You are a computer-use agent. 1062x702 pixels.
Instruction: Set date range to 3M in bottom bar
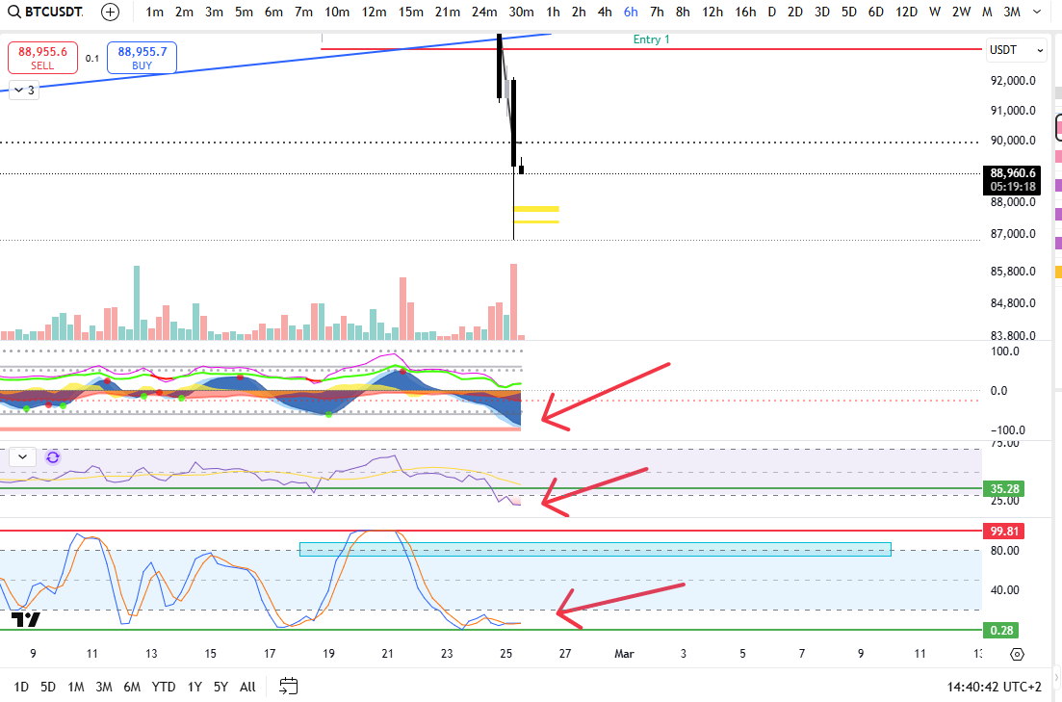[104, 687]
